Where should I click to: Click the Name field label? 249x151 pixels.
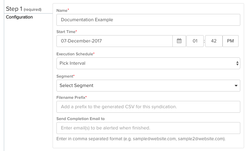62,10
